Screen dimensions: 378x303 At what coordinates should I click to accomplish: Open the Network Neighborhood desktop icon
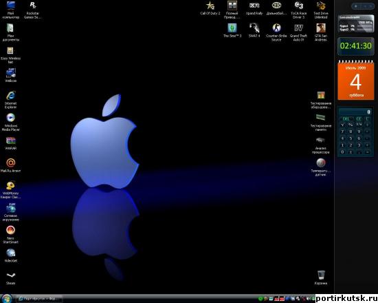[x=10, y=212]
